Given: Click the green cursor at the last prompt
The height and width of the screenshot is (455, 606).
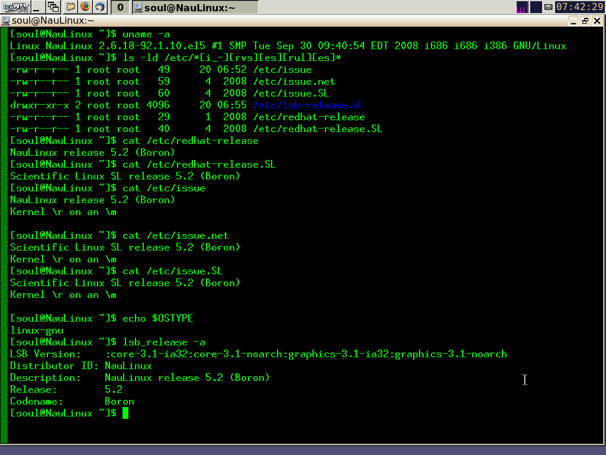Looking at the screenshot, I should (125, 413).
